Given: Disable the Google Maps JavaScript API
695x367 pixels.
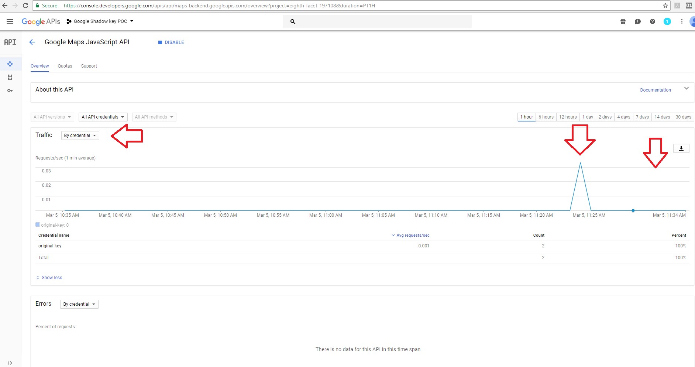Looking at the screenshot, I should 171,42.
